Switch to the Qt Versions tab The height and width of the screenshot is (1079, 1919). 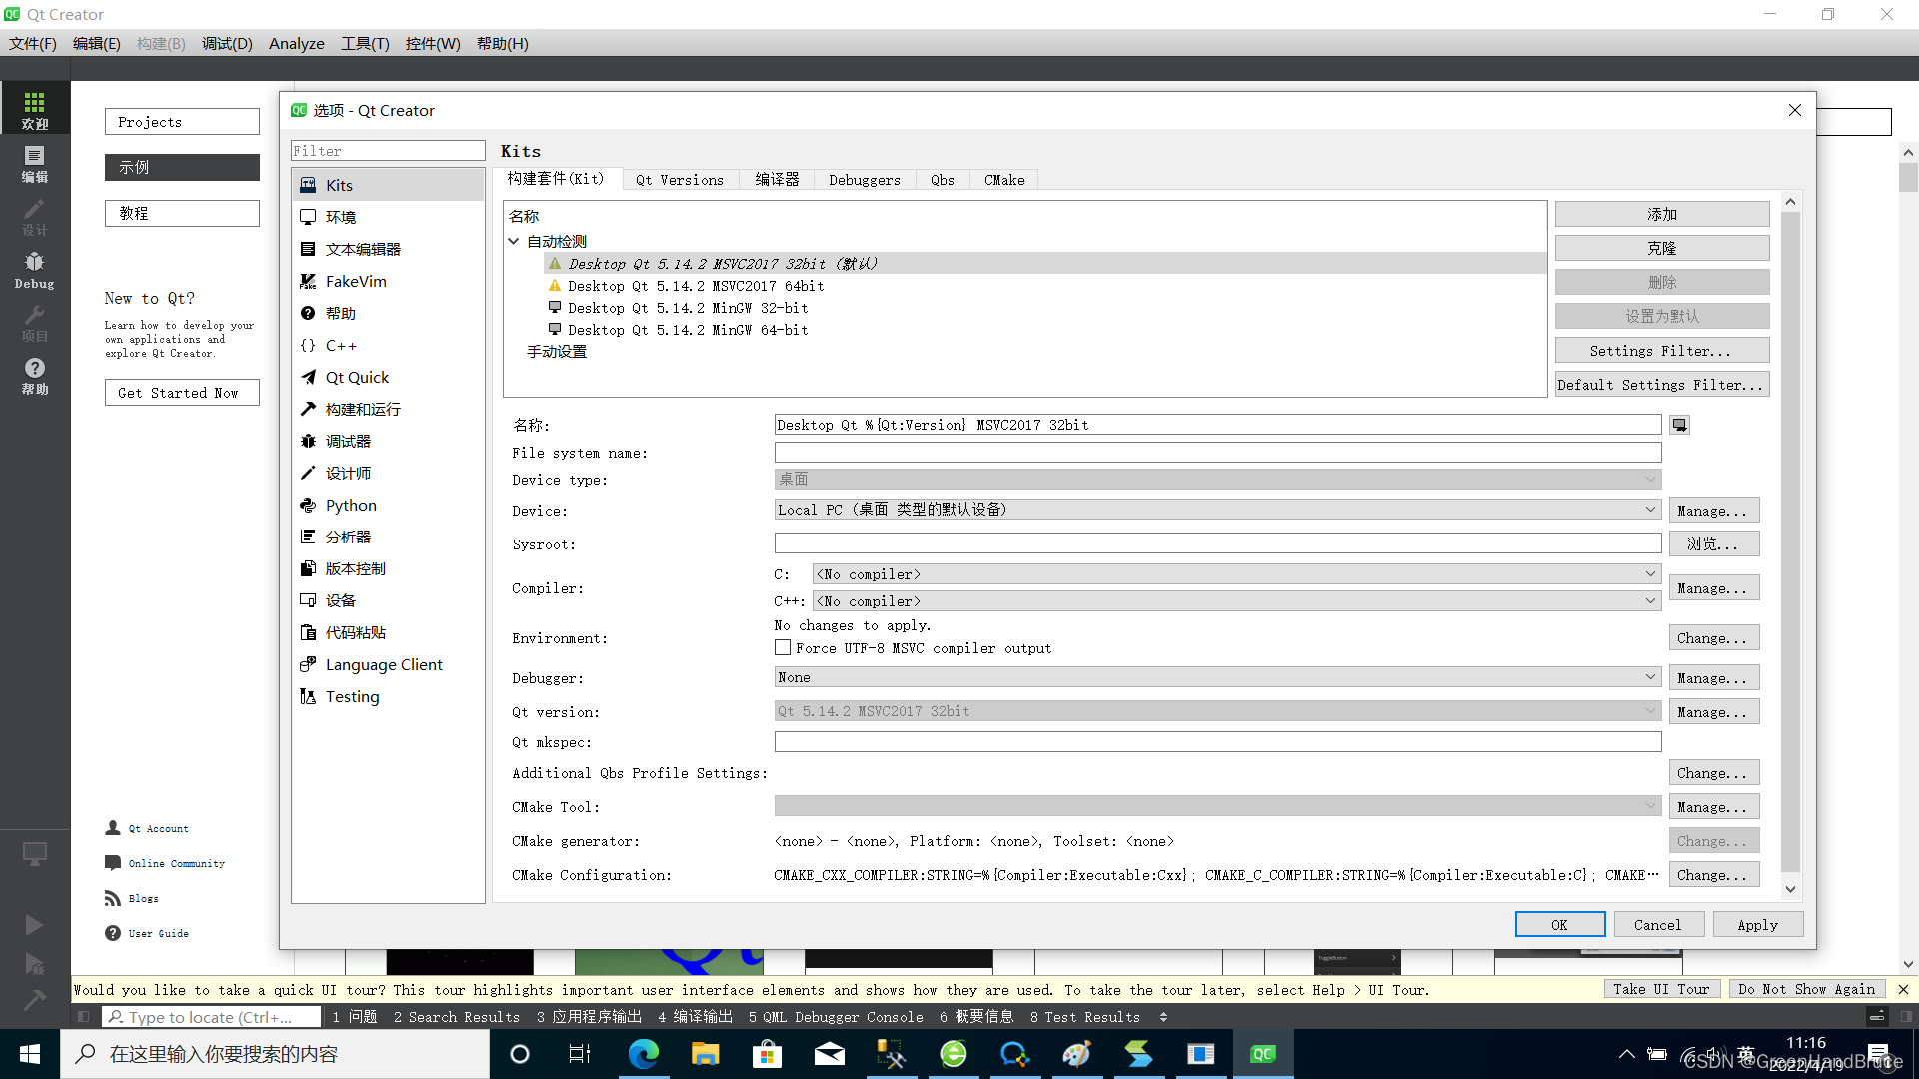(679, 180)
